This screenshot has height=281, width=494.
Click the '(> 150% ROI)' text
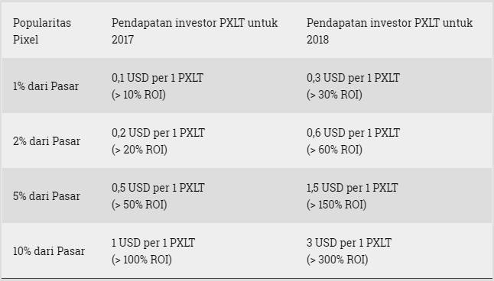[x=336, y=204]
